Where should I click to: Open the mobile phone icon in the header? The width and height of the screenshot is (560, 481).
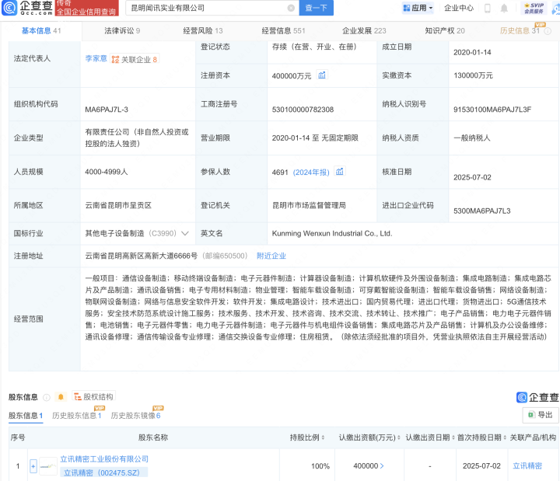pyautogui.click(x=487, y=8)
